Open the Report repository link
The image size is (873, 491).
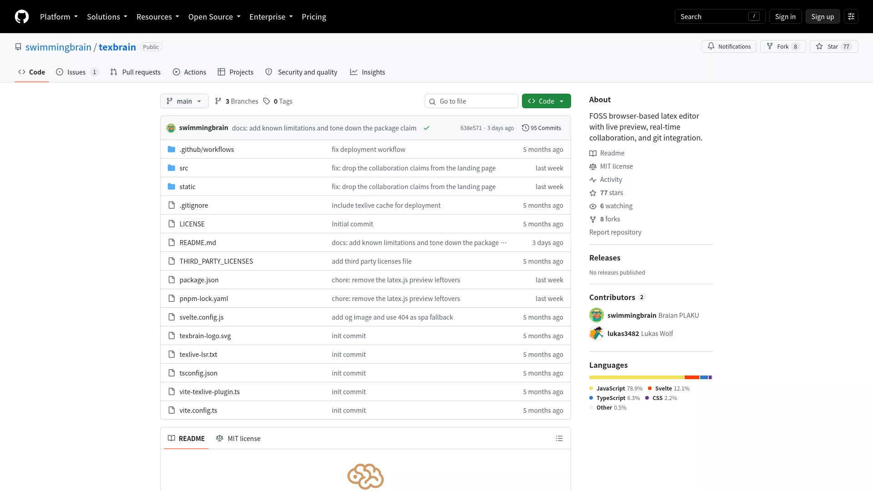coord(615,232)
